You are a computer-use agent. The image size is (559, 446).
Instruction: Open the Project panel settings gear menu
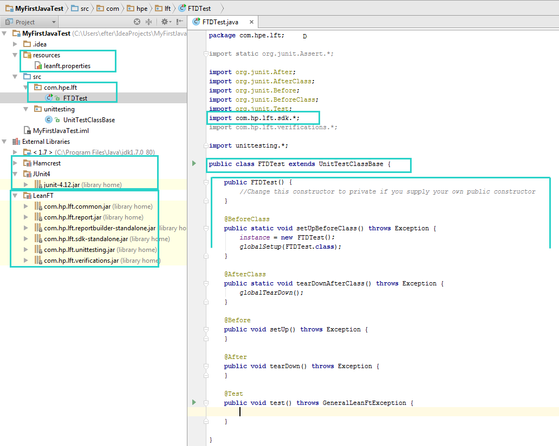(x=164, y=22)
